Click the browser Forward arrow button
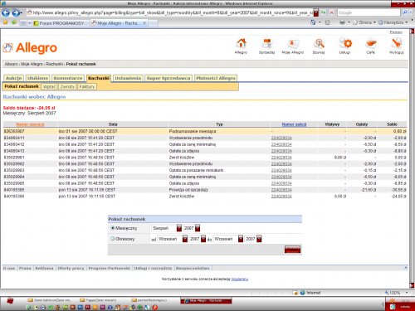Screen dimensions: 415x311 (x=16, y=12)
